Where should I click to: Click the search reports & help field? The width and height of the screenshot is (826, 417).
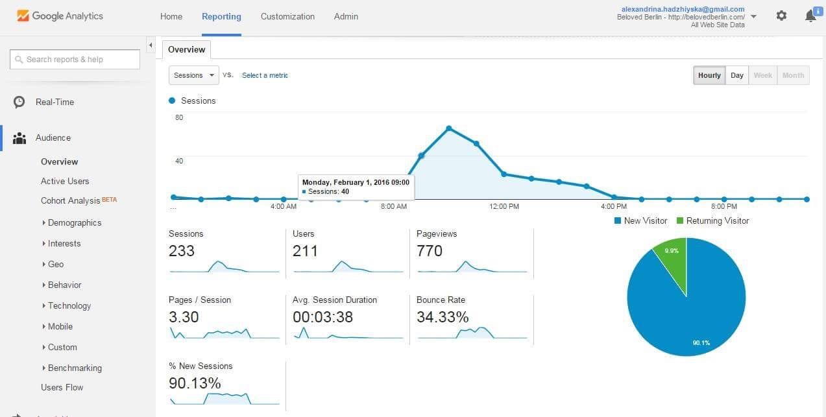coord(75,59)
